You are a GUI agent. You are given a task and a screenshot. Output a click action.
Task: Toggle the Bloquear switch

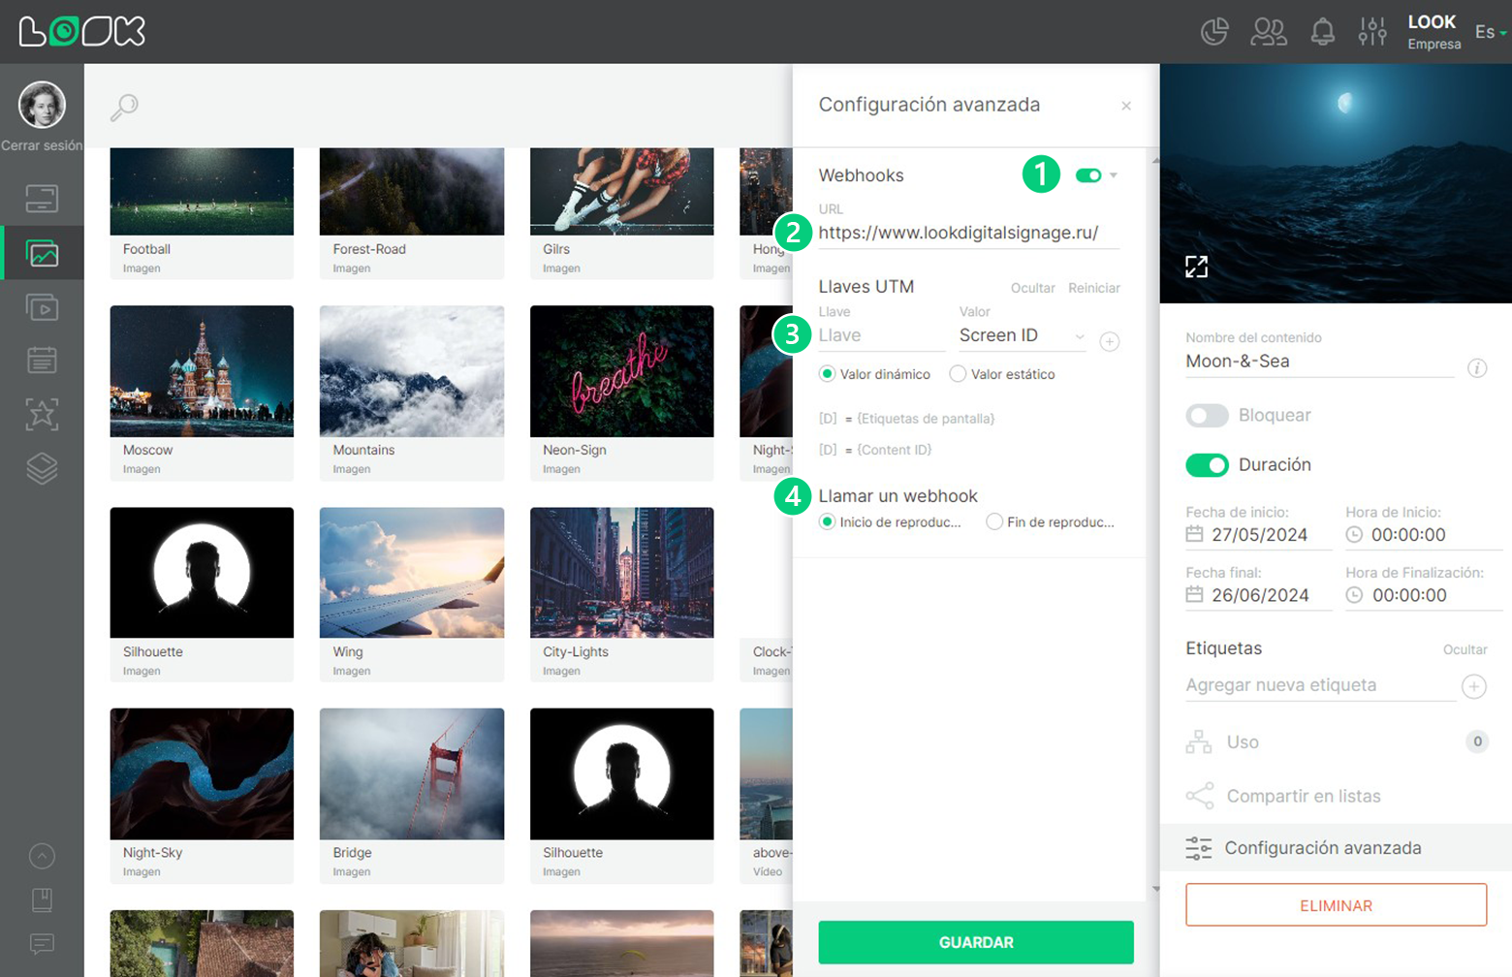point(1207,416)
